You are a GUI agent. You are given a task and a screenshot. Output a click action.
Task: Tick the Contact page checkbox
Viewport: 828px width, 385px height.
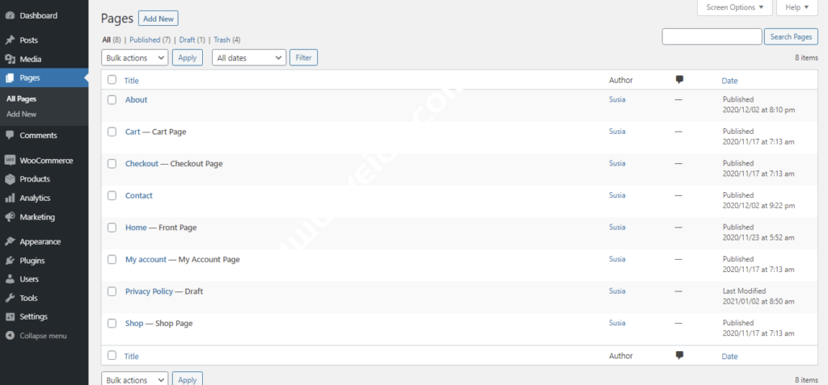point(112,195)
